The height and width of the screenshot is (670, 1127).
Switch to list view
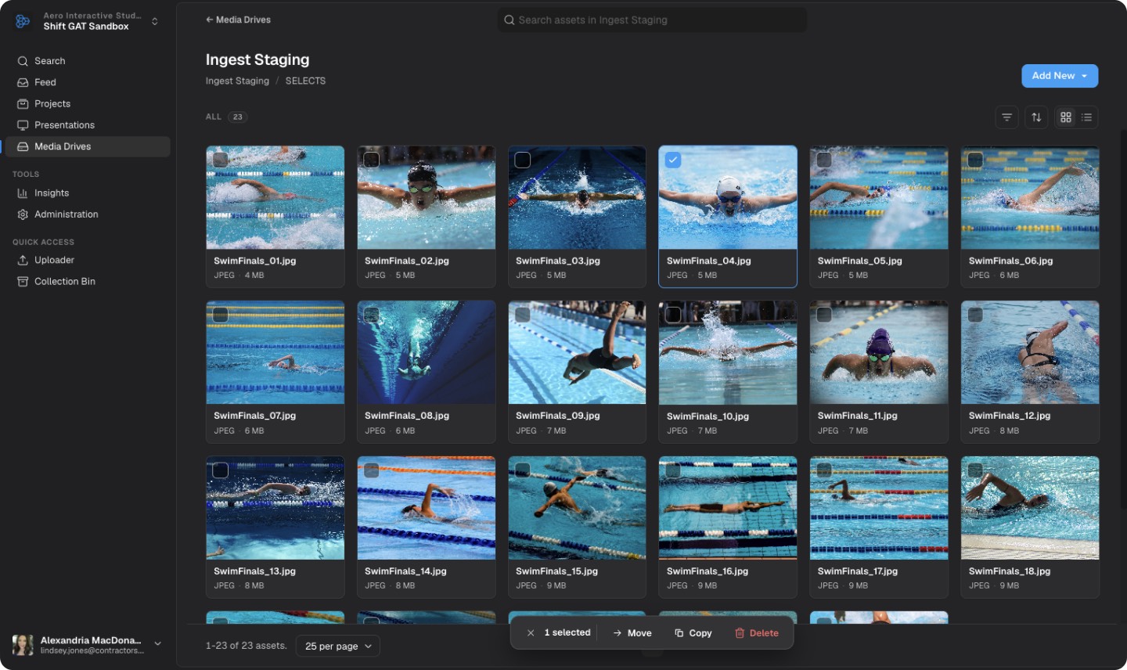[x=1087, y=117]
